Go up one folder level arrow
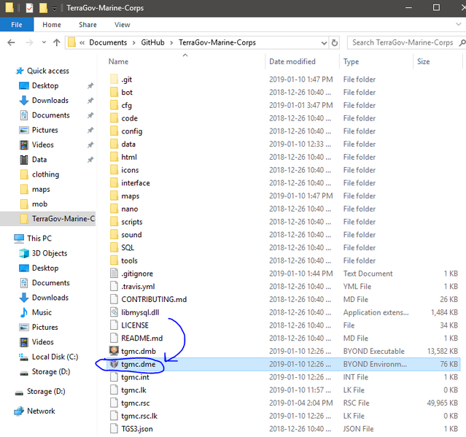The height and width of the screenshot is (437, 466). (56, 43)
